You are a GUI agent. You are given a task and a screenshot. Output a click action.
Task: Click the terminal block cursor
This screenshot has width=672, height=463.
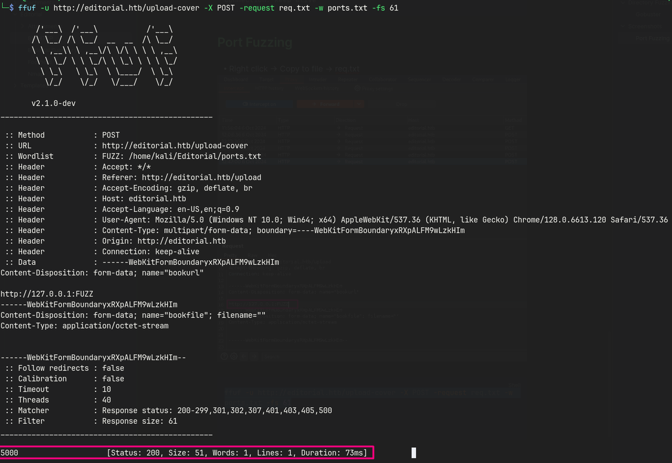pos(414,453)
